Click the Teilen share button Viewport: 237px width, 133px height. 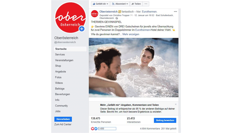tap(136, 4)
